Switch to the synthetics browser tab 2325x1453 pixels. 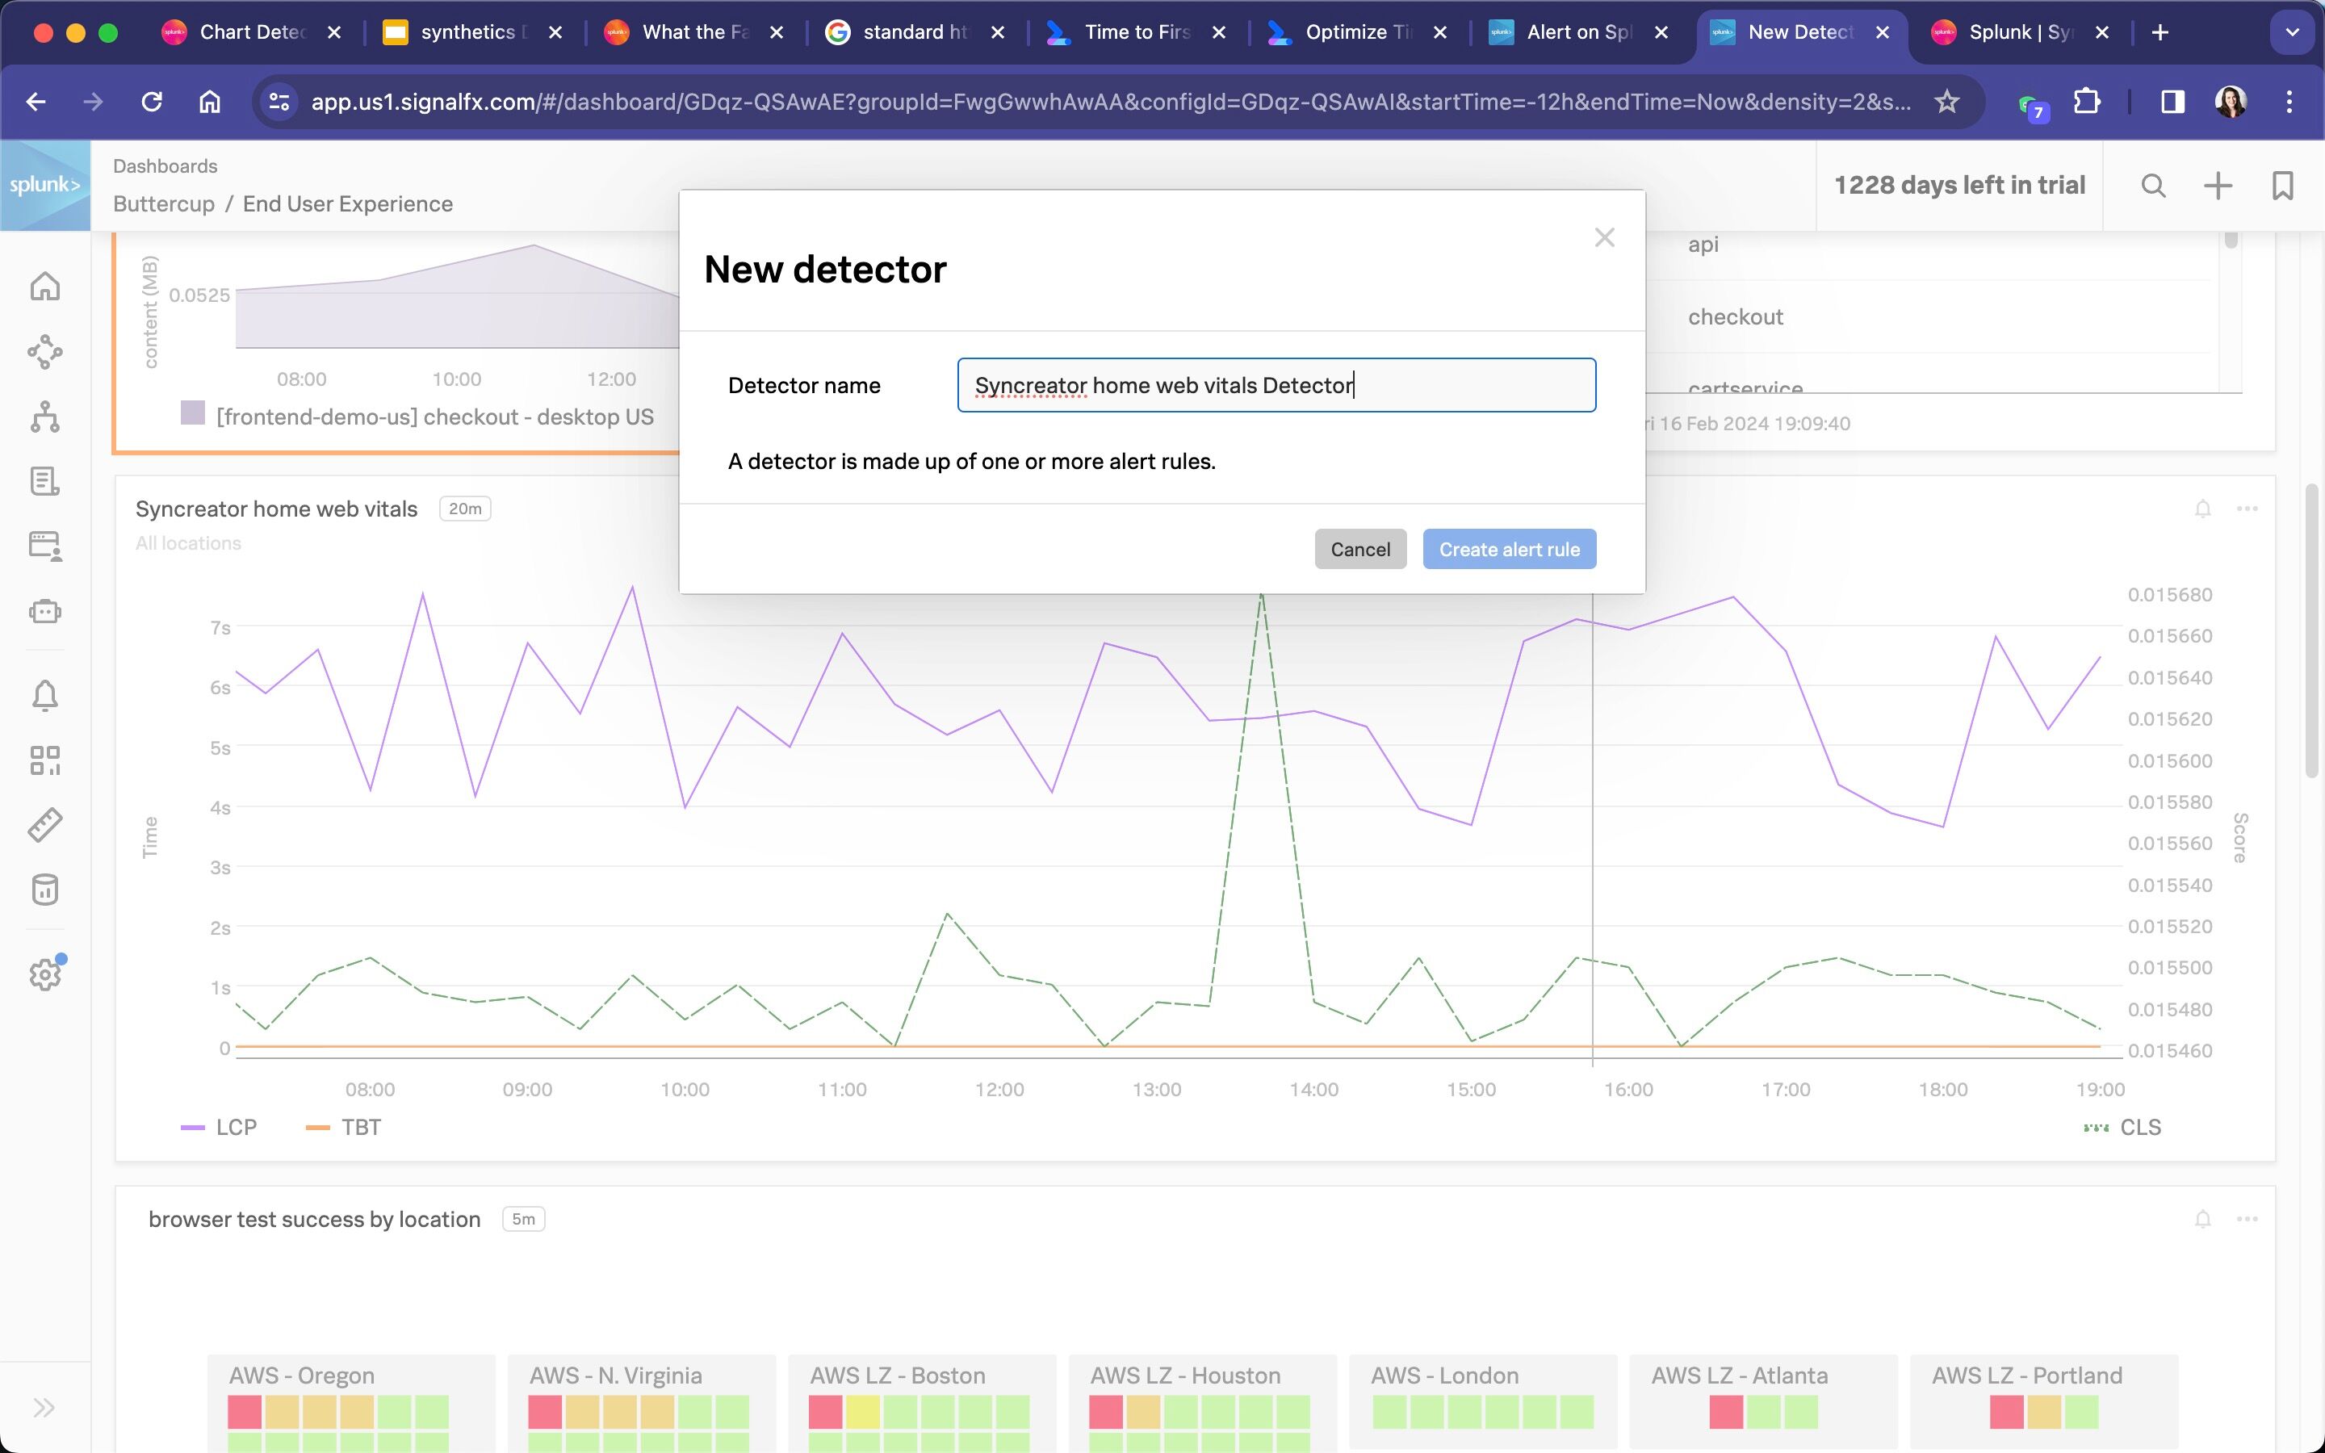pyautogui.click(x=469, y=32)
